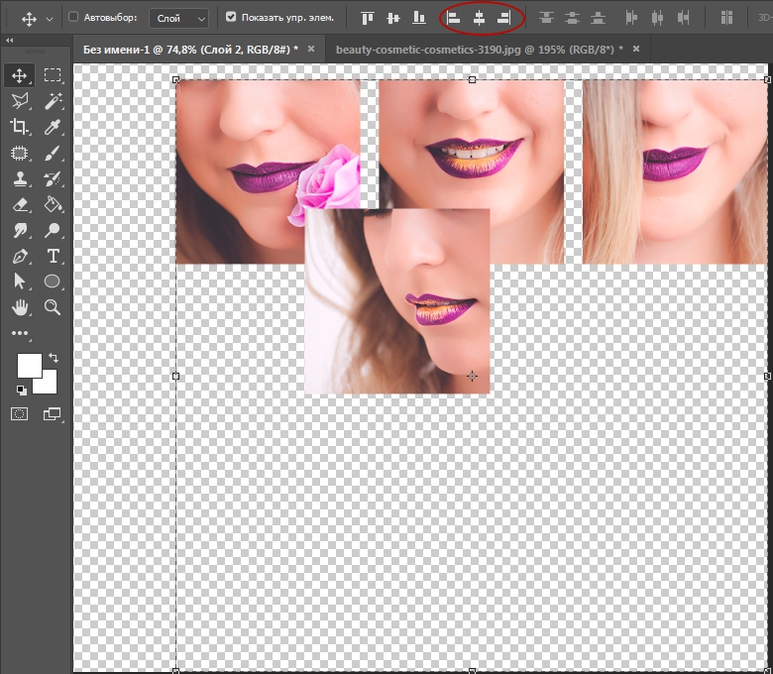Select the Brush tool

point(53,153)
